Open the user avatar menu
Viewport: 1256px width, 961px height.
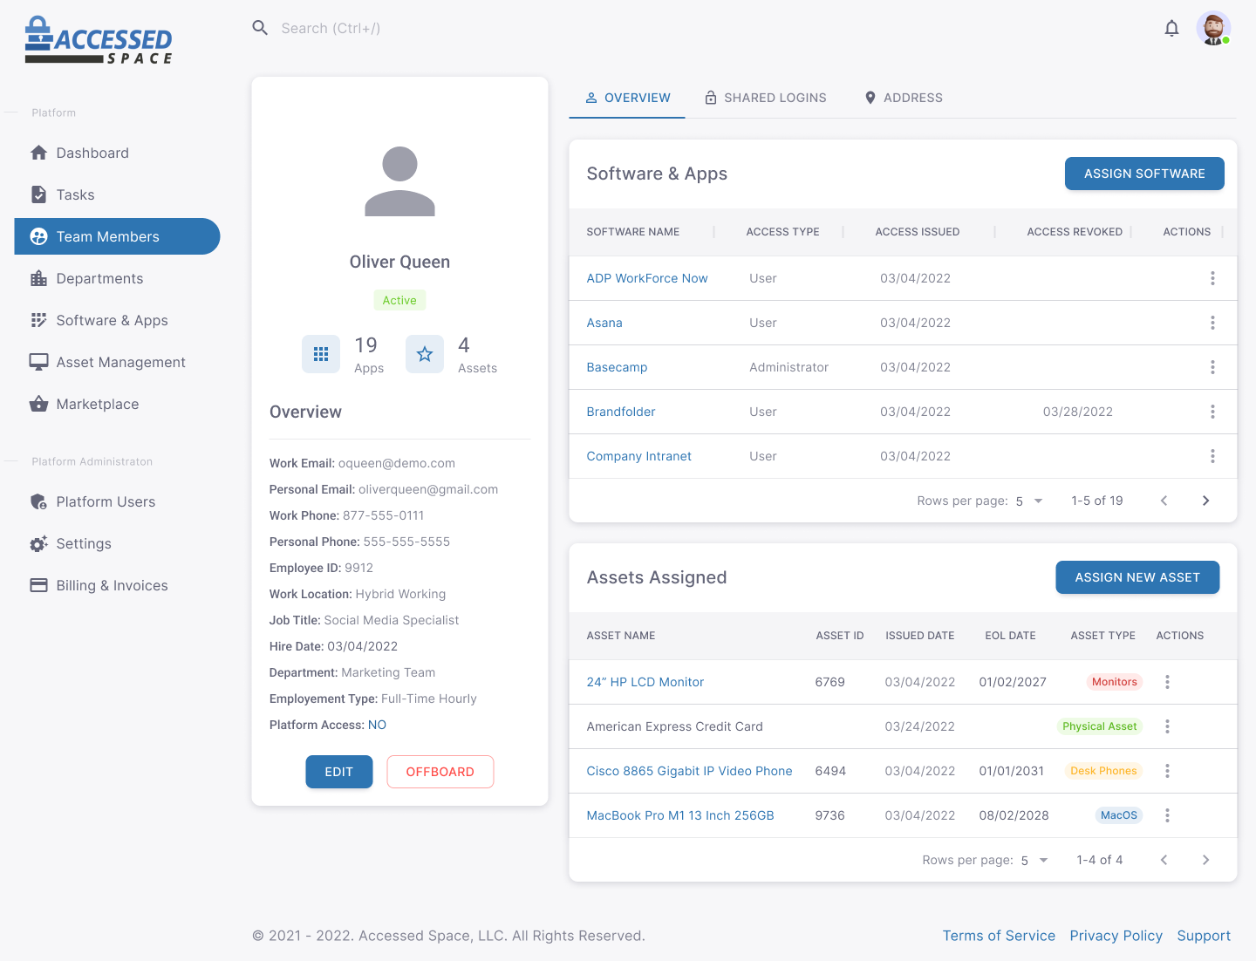pos(1213,28)
